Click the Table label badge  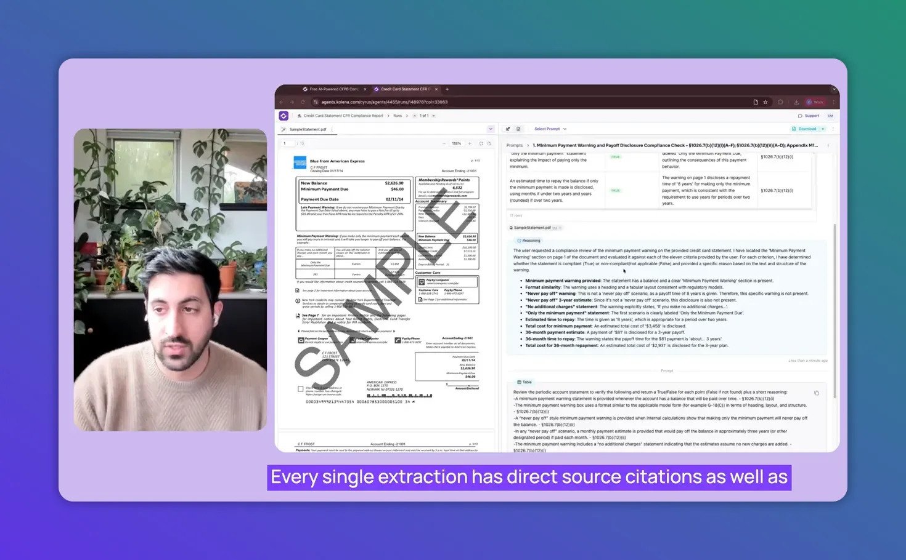pos(524,382)
